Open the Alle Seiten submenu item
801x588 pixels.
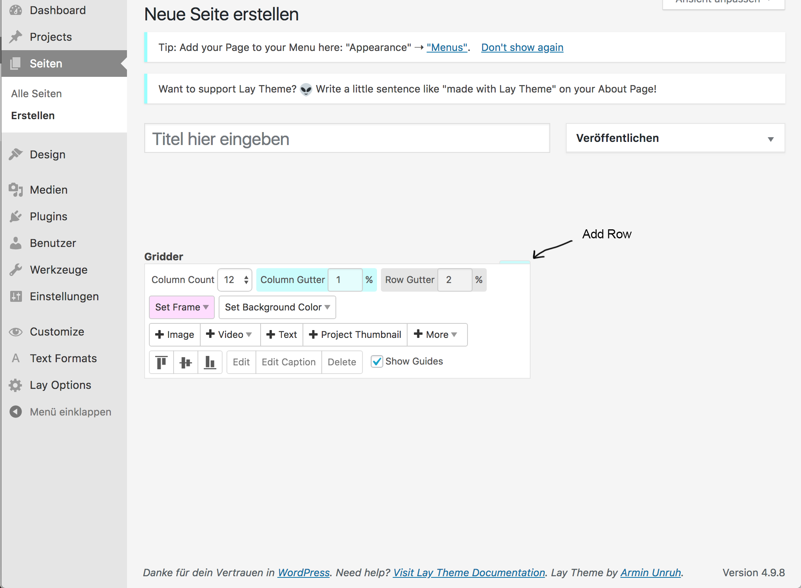(x=36, y=94)
